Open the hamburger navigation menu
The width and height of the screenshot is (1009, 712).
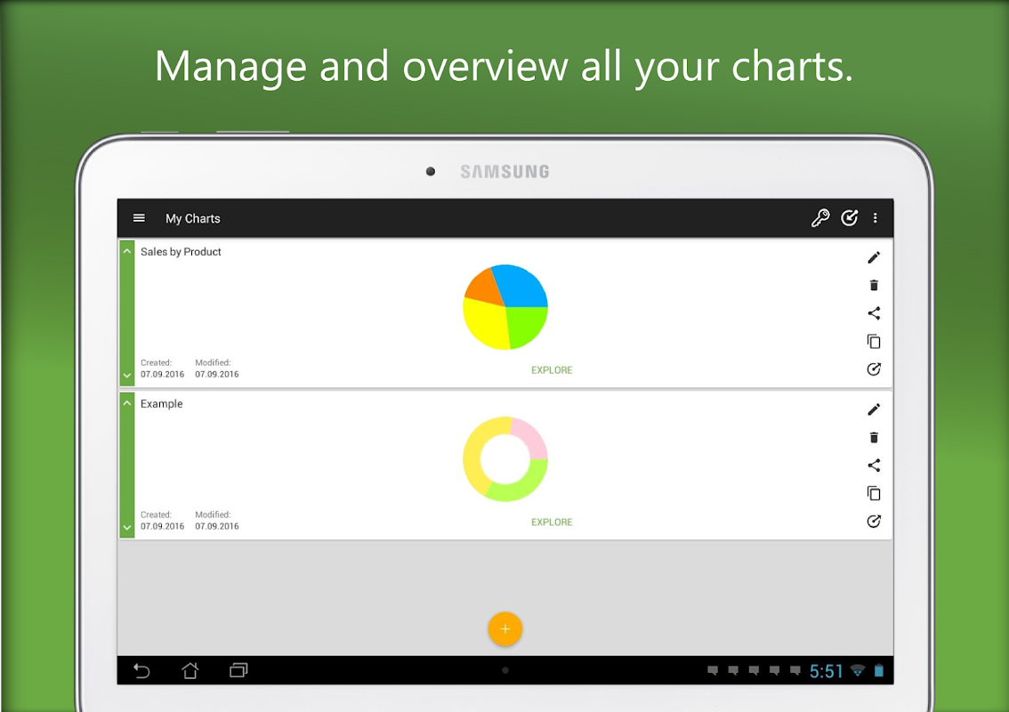pos(139,218)
